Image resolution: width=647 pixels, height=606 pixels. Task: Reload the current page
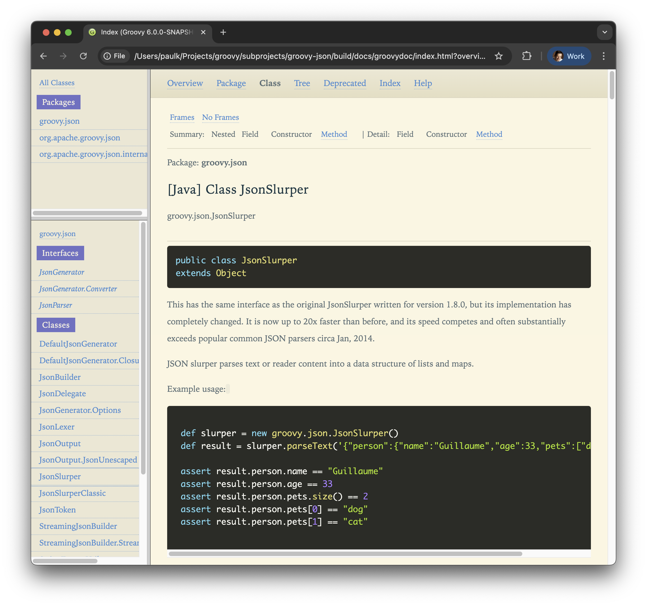click(x=83, y=56)
